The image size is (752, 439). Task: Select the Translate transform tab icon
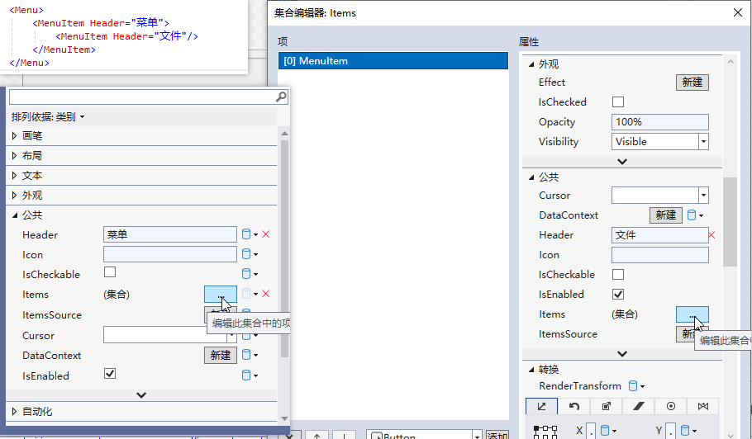click(x=541, y=406)
